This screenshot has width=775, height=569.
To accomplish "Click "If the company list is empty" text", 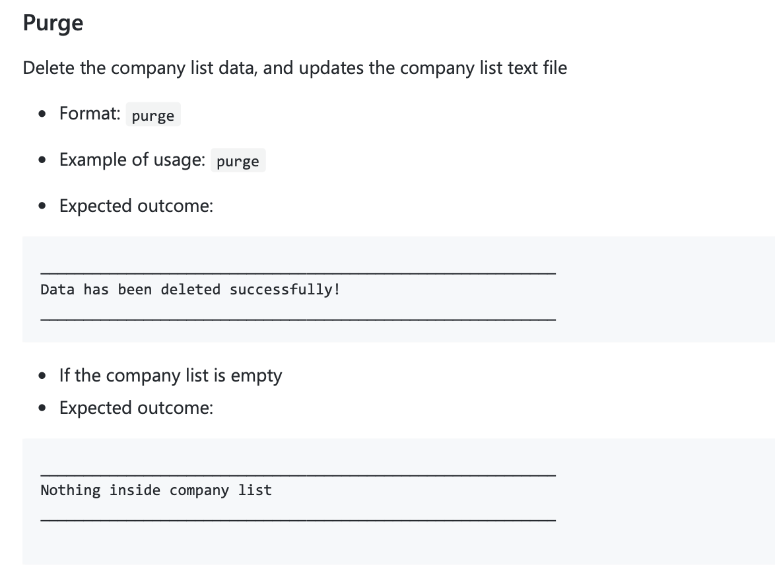I will (x=170, y=376).
